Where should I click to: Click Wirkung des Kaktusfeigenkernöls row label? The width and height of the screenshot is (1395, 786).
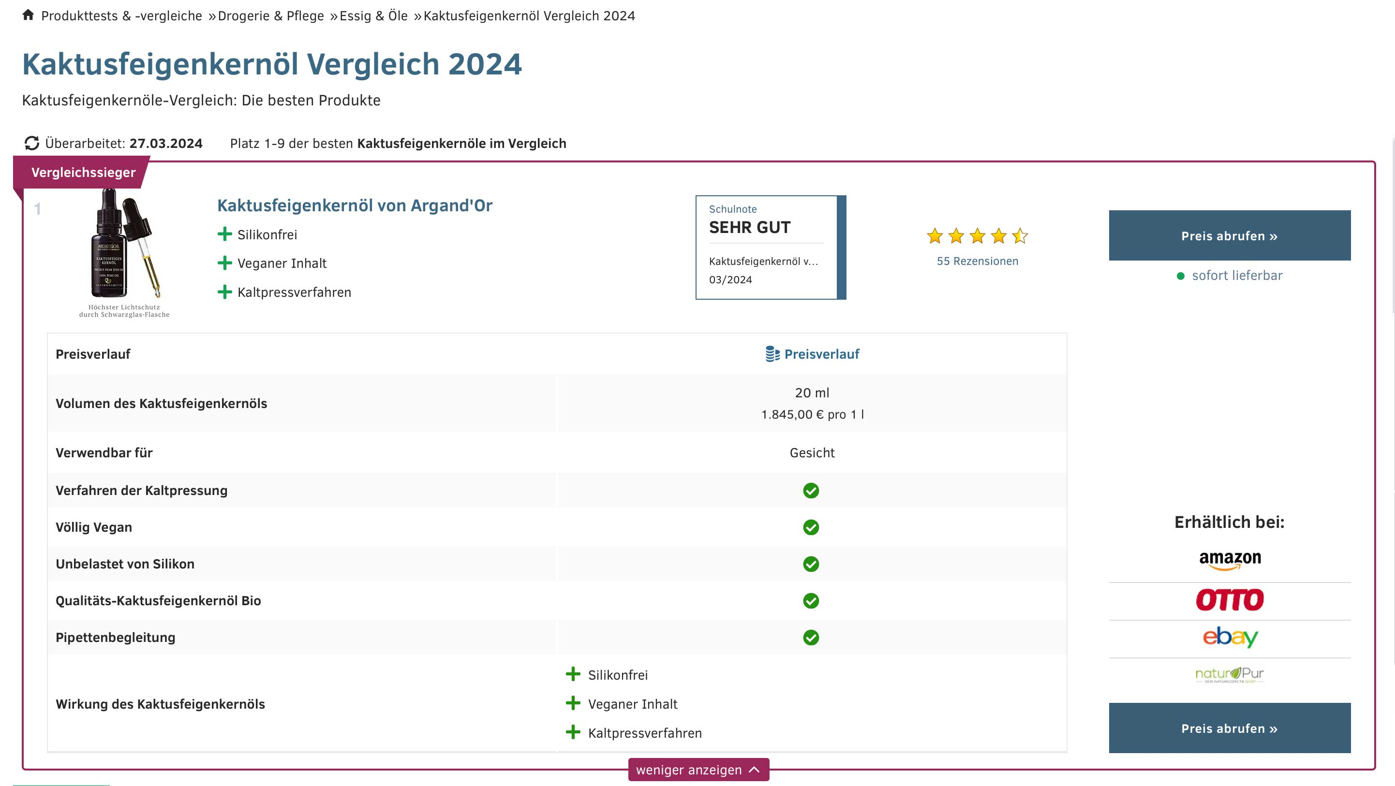point(160,704)
